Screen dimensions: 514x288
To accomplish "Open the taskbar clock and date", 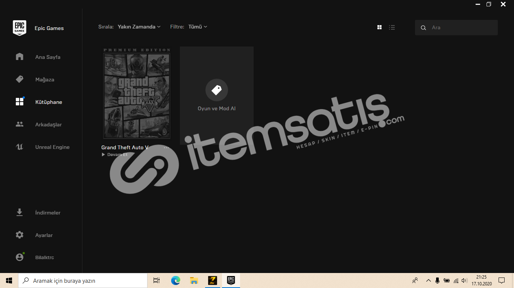I will pos(482,280).
